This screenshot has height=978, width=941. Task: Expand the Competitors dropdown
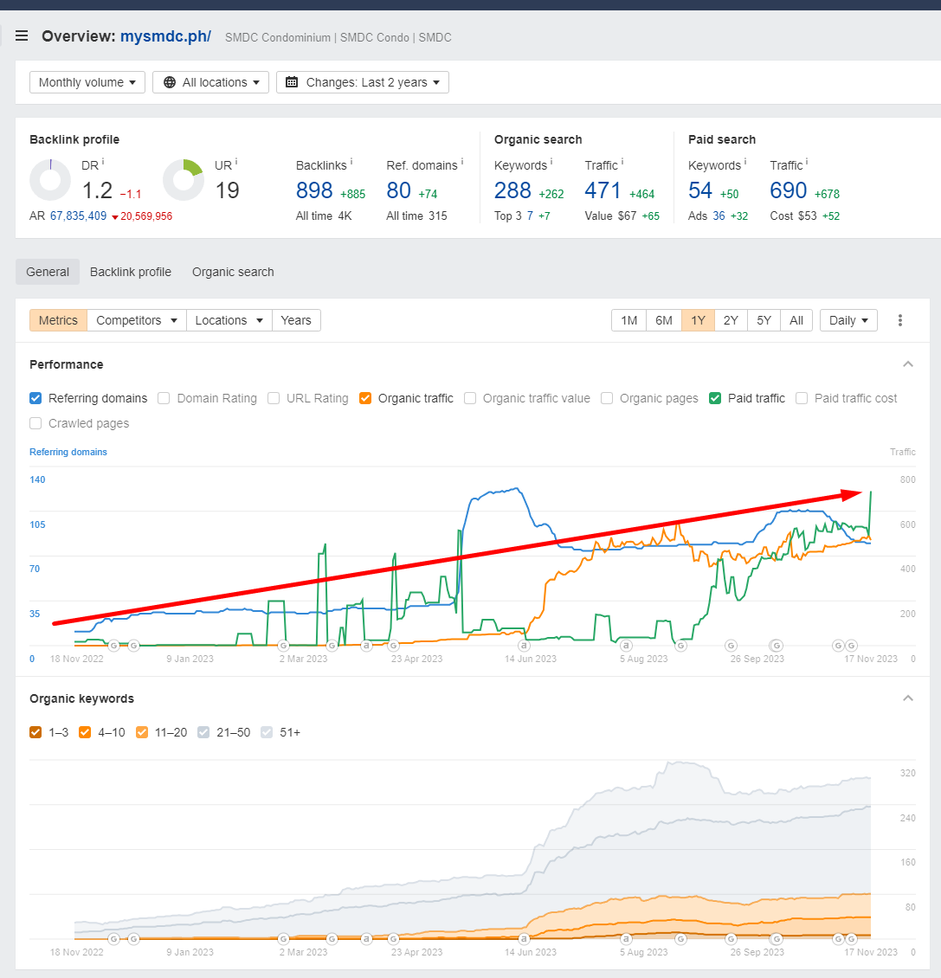136,319
